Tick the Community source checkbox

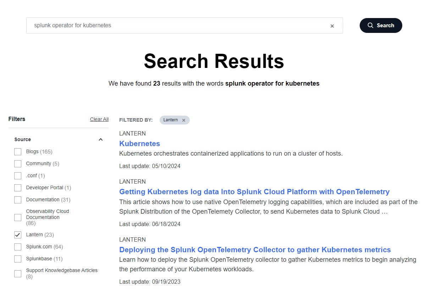click(x=18, y=164)
